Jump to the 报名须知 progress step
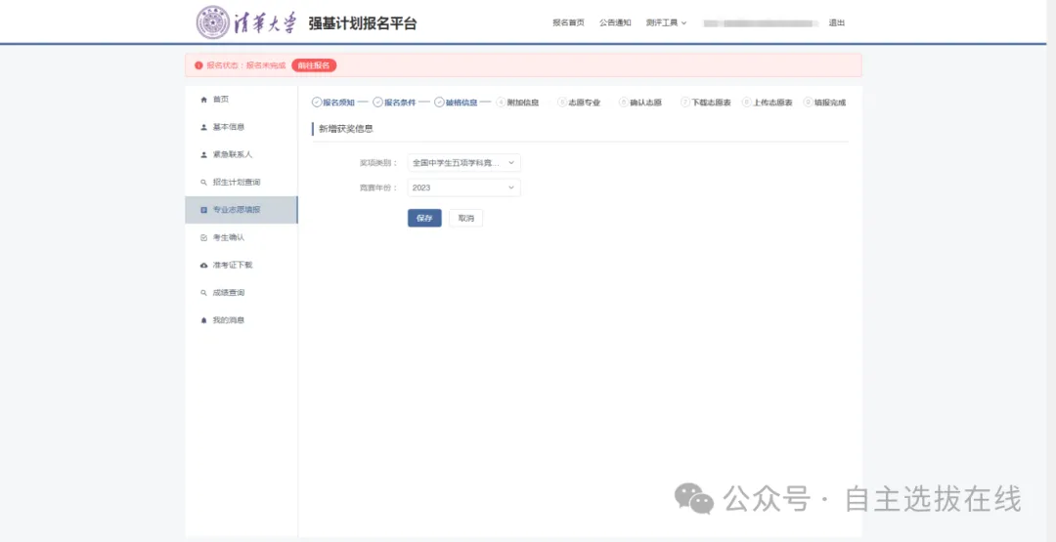This screenshot has height=542, width=1056. pyautogui.click(x=332, y=103)
